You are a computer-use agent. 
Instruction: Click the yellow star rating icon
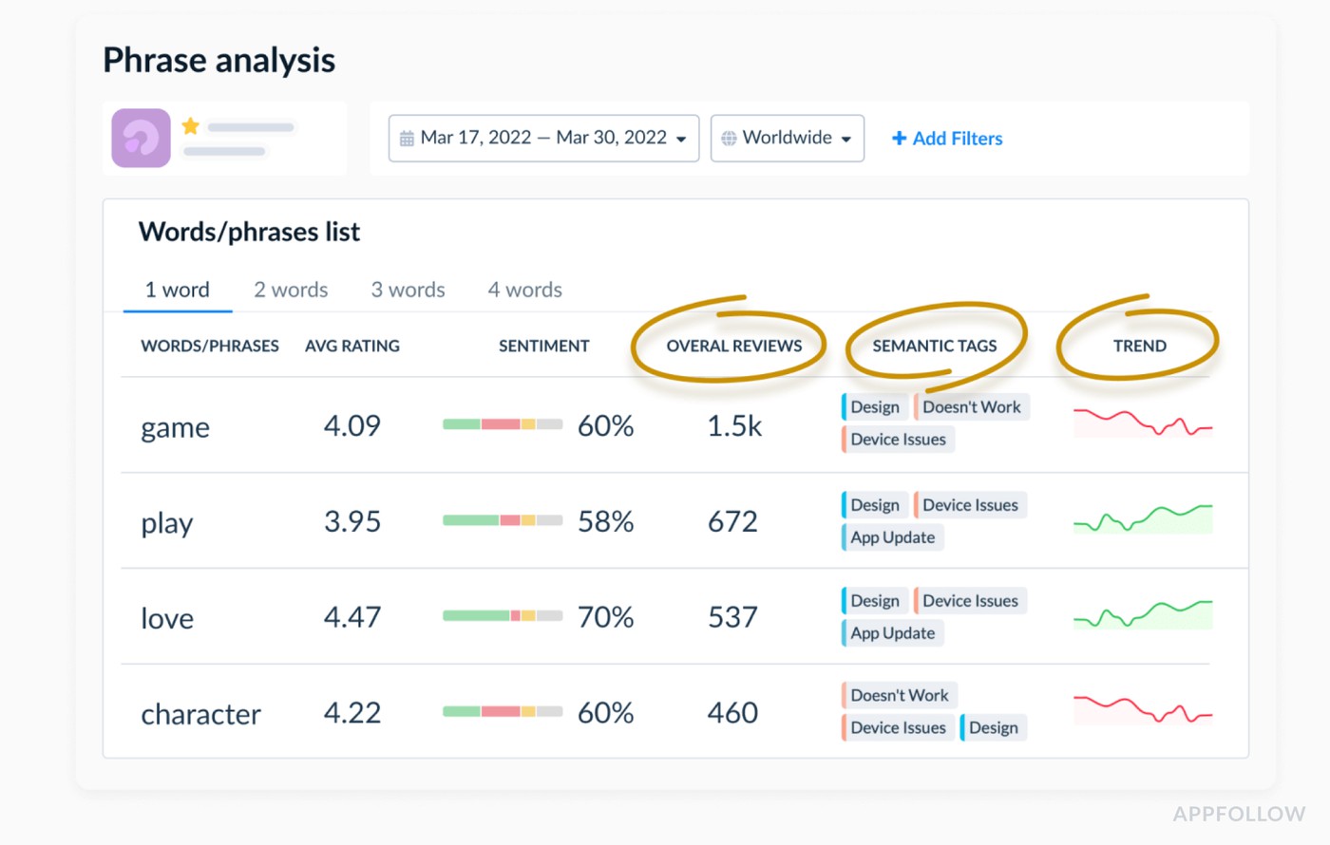[x=190, y=123]
